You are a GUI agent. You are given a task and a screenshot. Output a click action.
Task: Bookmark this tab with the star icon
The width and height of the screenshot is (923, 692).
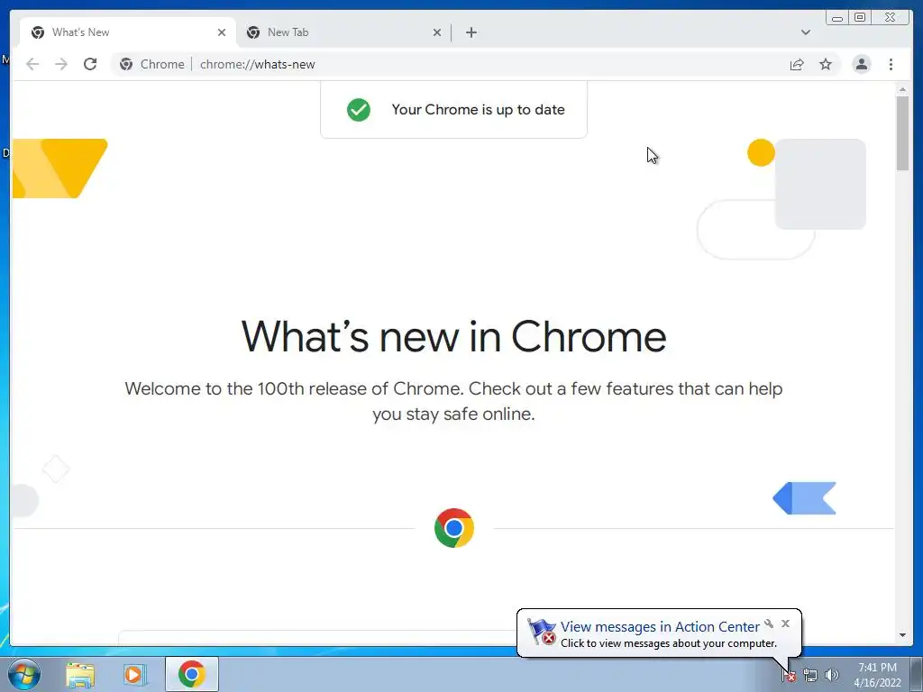(x=826, y=64)
